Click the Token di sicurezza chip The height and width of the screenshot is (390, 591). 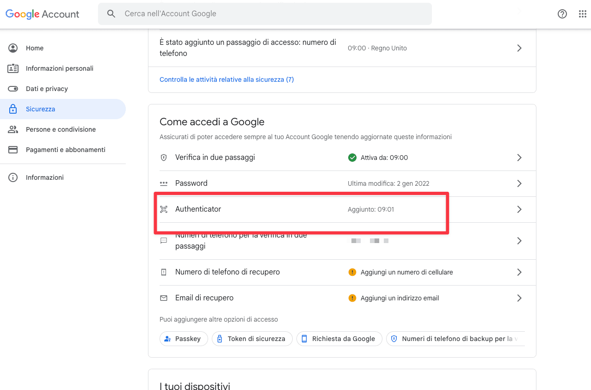(x=252, y=339)
